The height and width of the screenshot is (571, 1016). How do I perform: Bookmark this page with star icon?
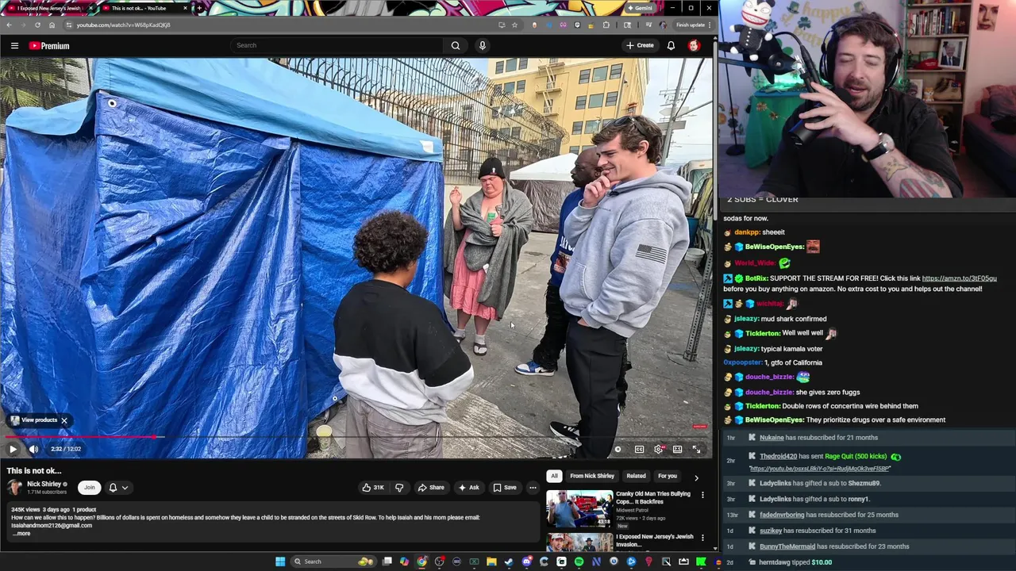click(514, 25)
